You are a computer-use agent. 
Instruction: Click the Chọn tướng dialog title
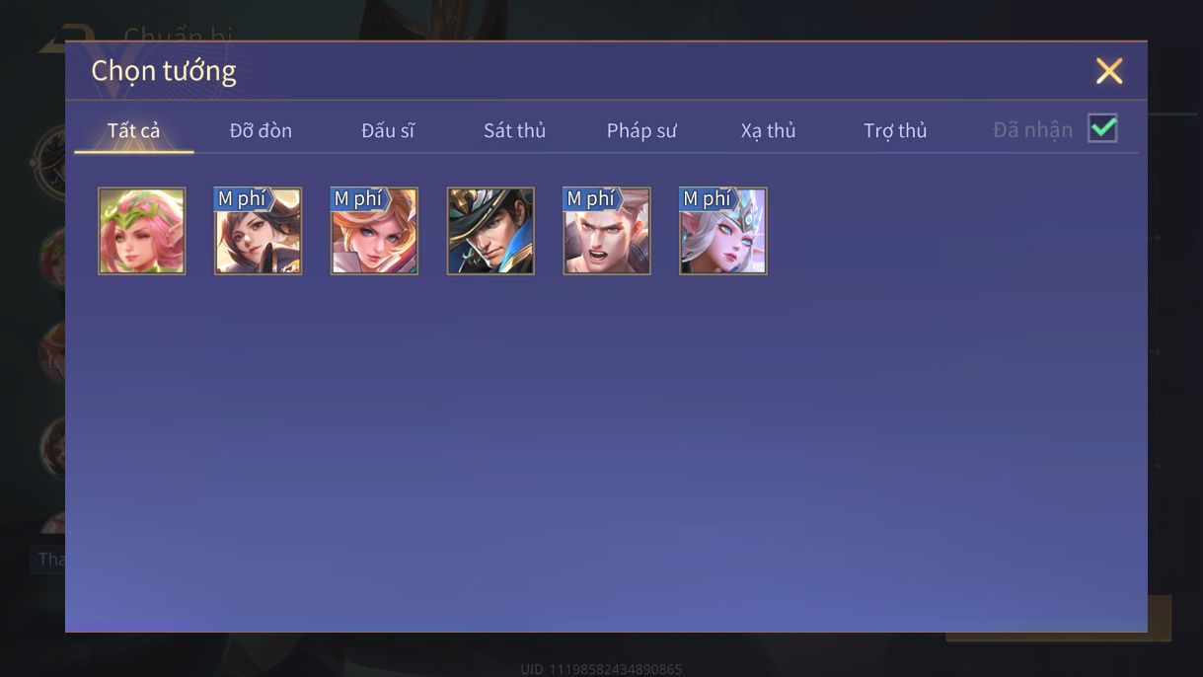(x=164, y=71)
